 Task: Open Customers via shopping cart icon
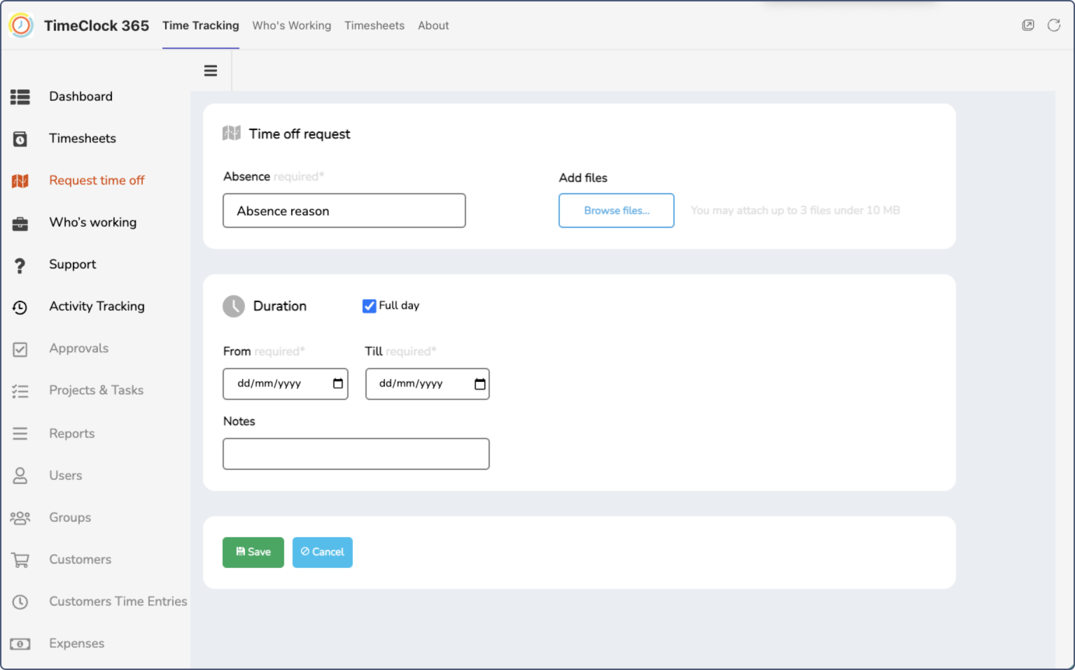point(20,559)
